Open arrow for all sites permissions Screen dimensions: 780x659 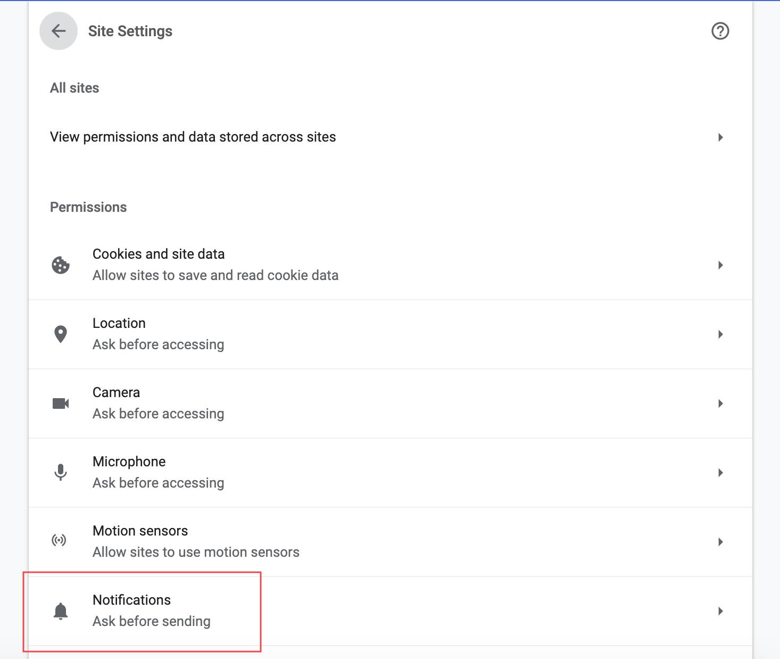point(720,137)
